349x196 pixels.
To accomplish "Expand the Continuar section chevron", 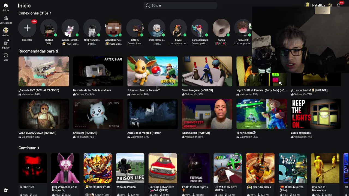I will coord(38,148).
